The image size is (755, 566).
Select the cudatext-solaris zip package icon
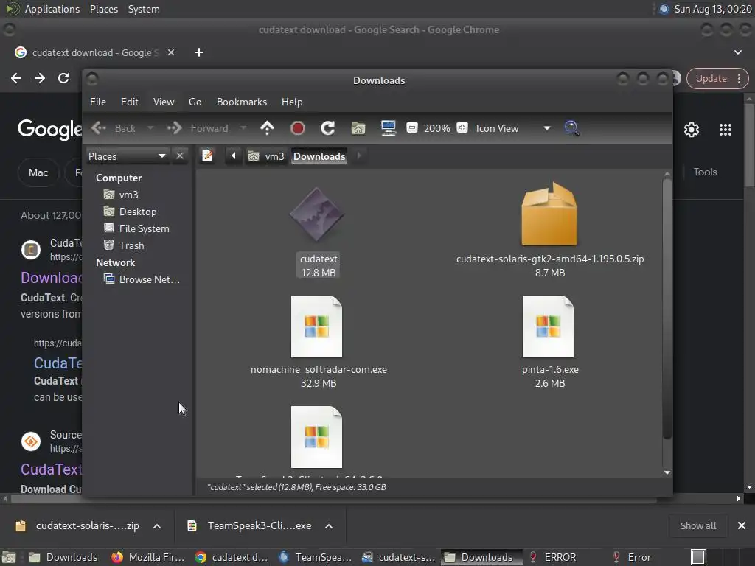click(x=549, y=214)
